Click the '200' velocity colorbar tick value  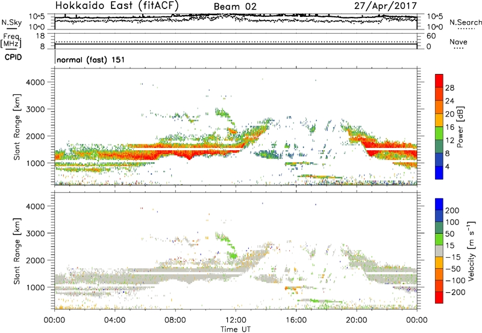(x=452, y=210)
